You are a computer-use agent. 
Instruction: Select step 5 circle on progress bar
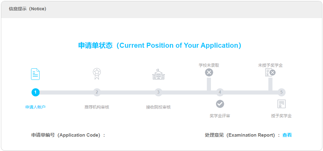pyautogui.click(x=281, y=92)
